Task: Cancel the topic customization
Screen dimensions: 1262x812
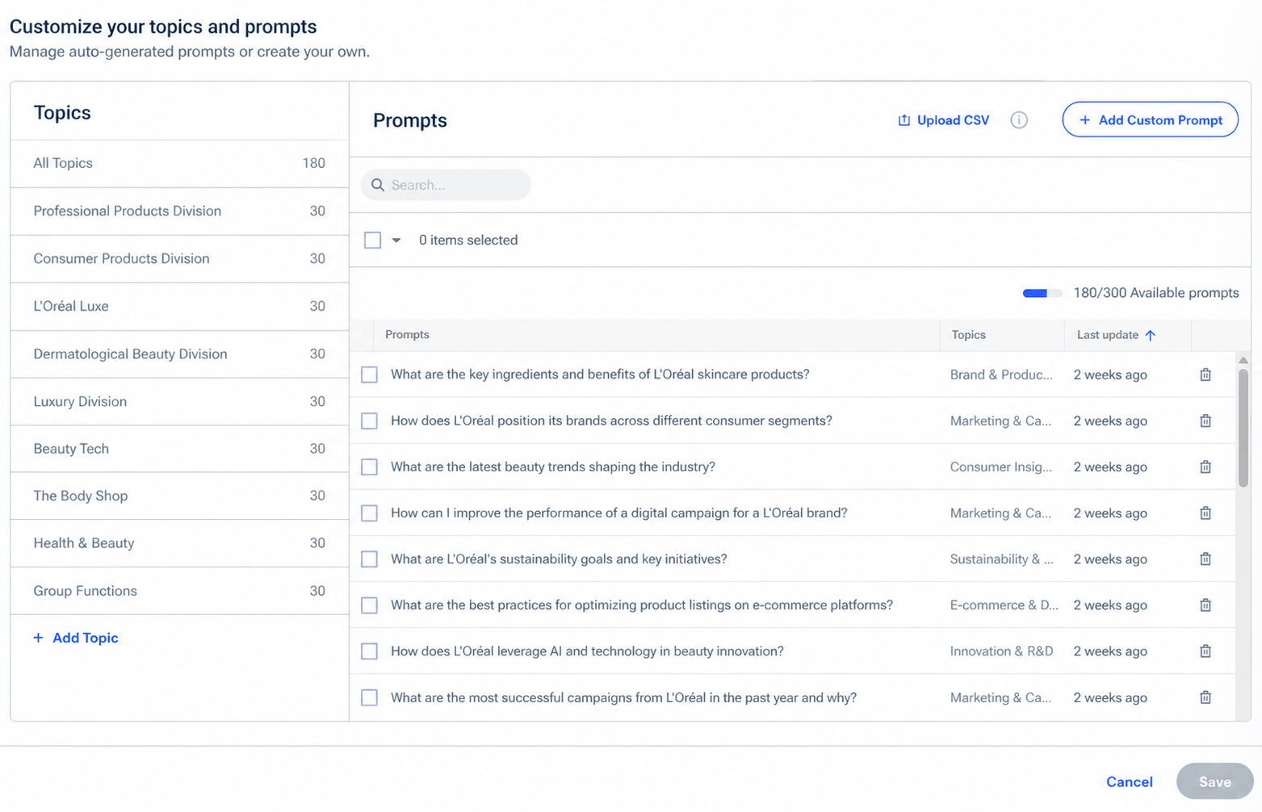Action: pos(1129,781)
